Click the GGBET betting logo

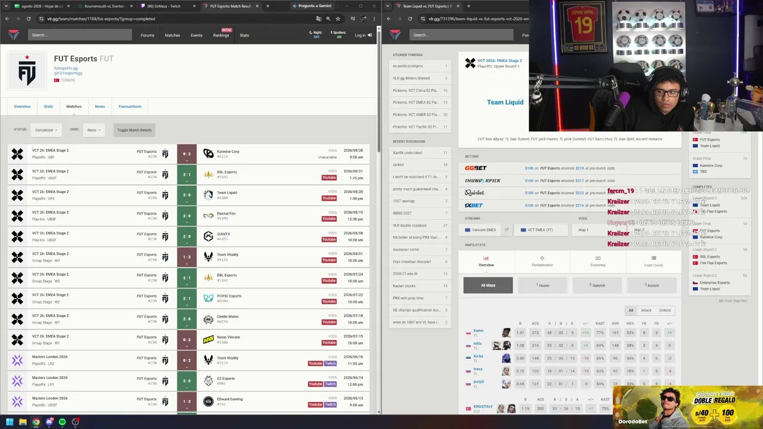(x=476, y=168)
